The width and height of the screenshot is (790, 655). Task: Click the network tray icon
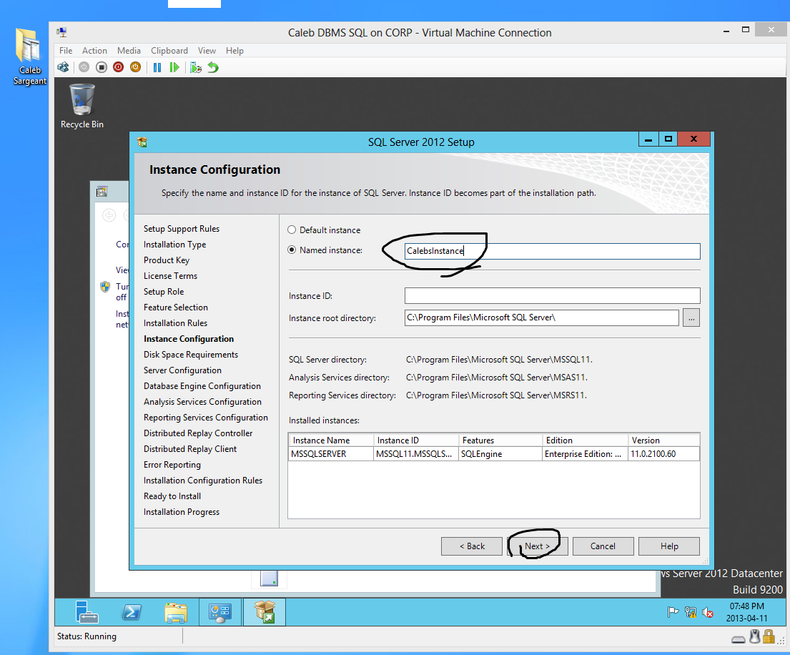point(690,612)
